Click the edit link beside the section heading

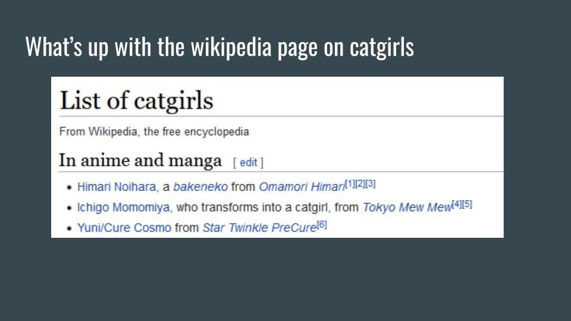248,162
